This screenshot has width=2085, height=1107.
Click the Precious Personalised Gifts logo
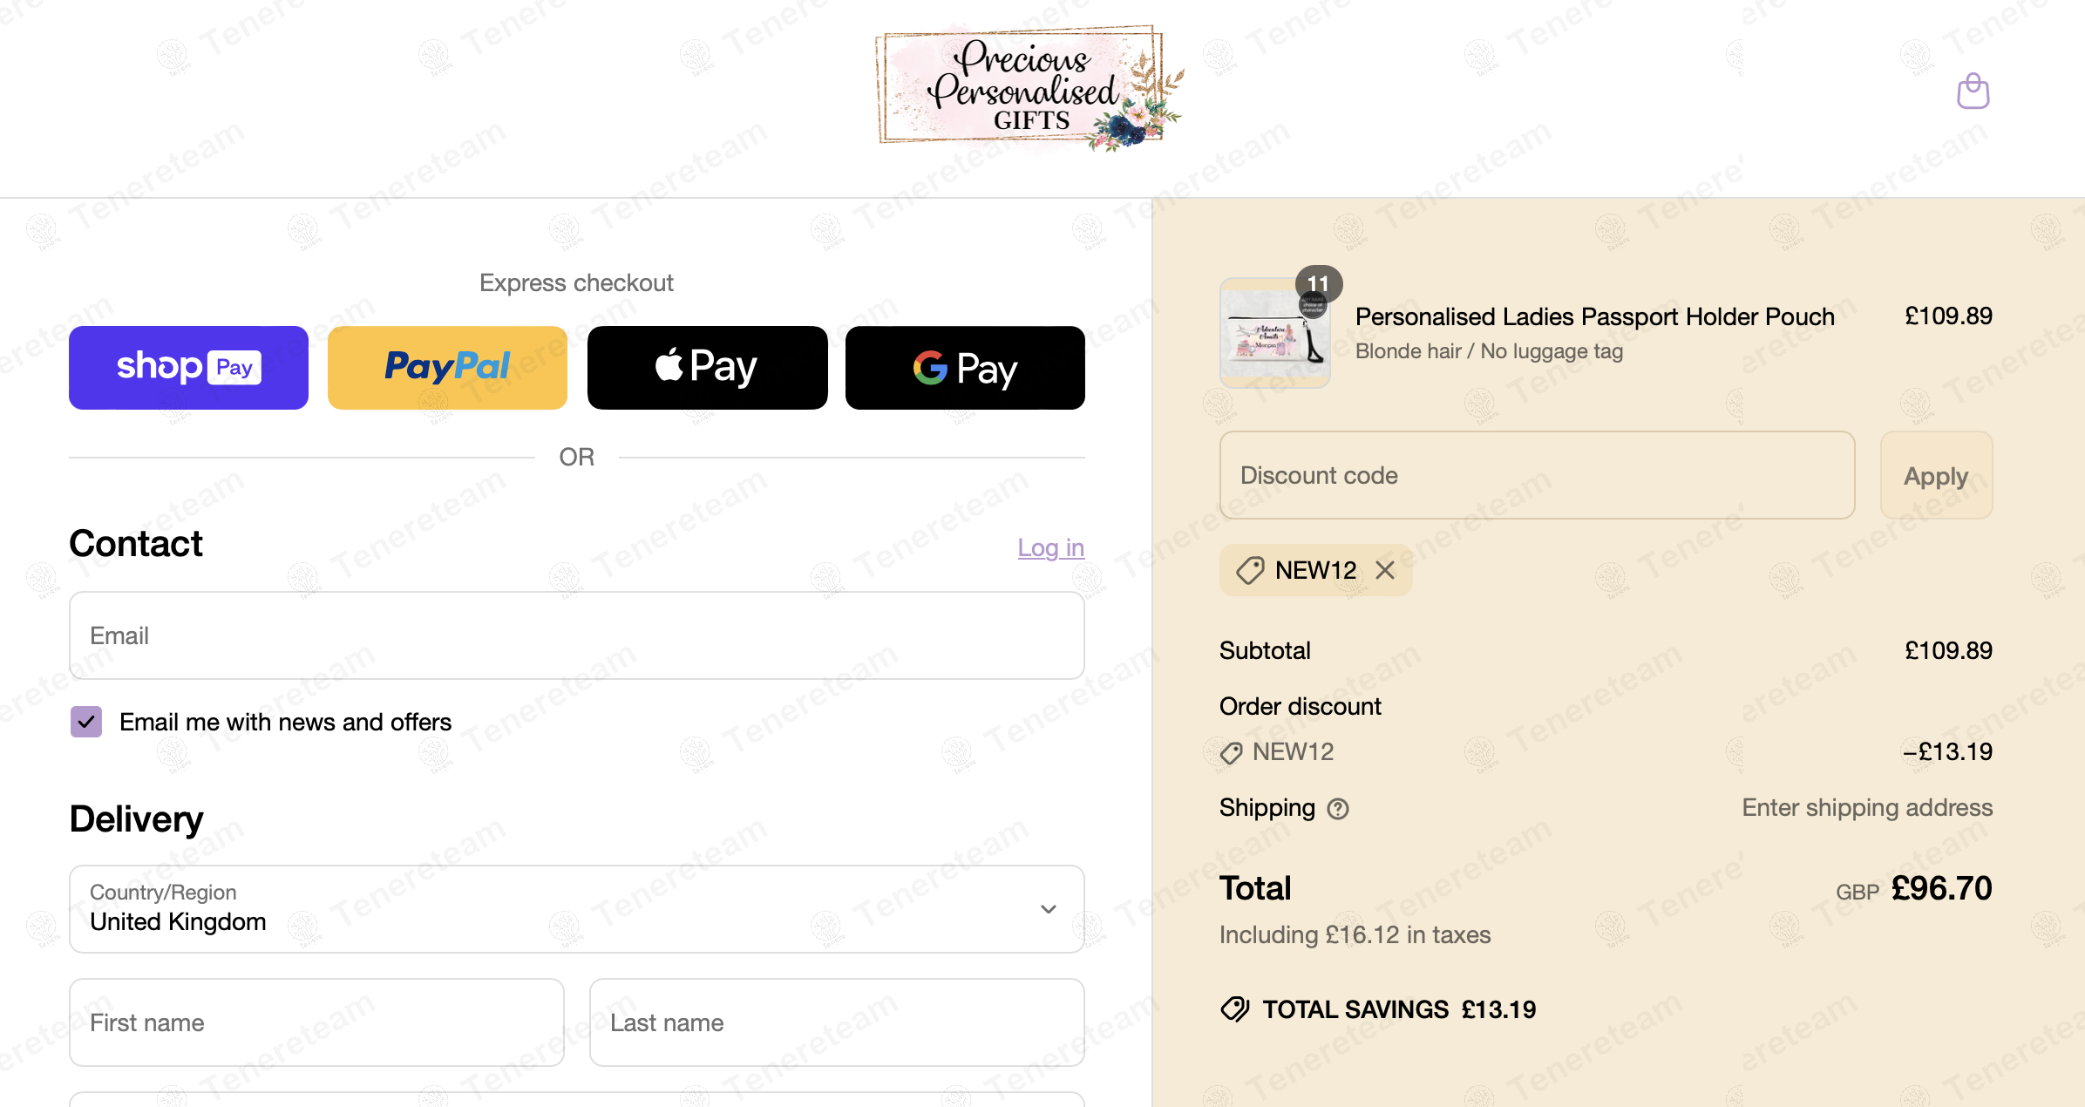coord(1029,88)
